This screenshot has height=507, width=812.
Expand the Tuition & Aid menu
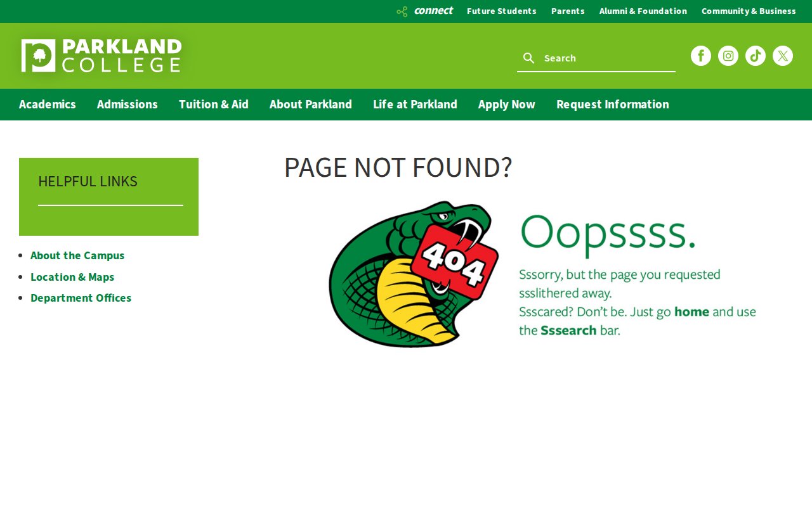214,105
